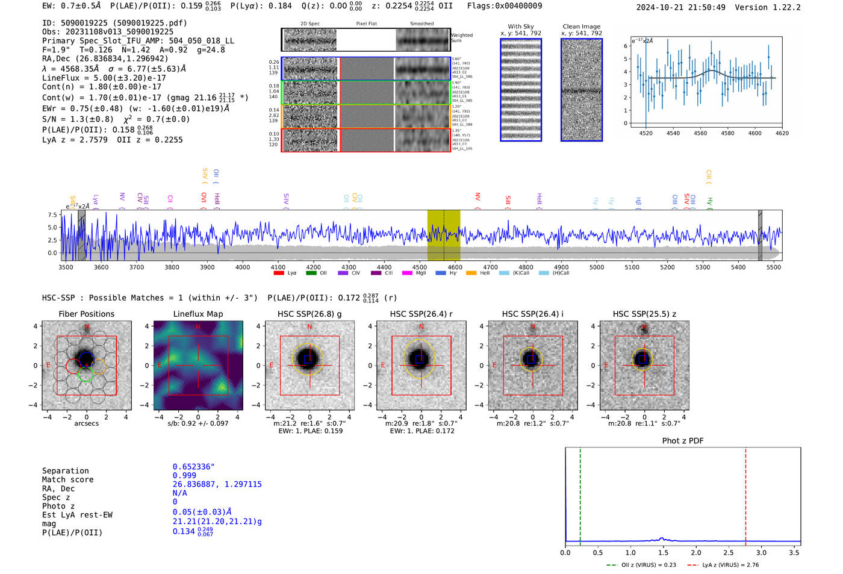This screenshot has height=574, width=843.
Task: Open the HSC SSP z-band image
Action: pos(644,366)
